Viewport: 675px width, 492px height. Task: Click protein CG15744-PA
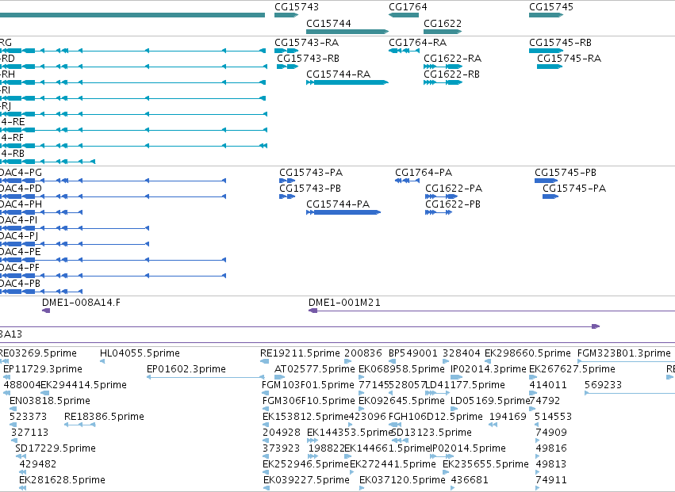(338, 204)
